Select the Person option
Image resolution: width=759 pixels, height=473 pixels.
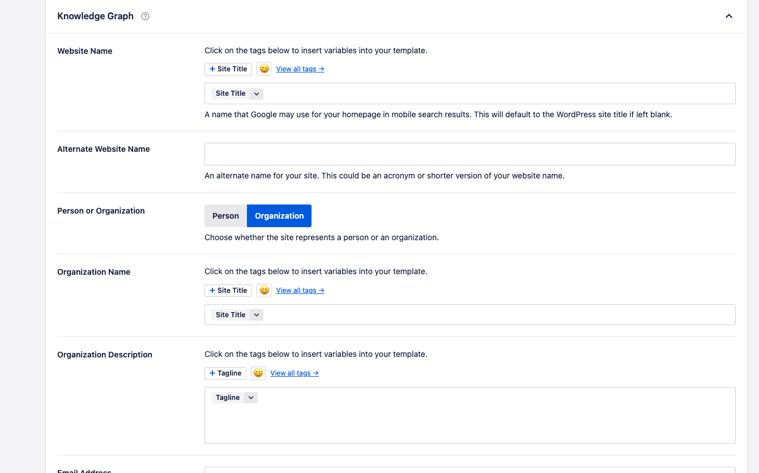(x=225, y=216)
